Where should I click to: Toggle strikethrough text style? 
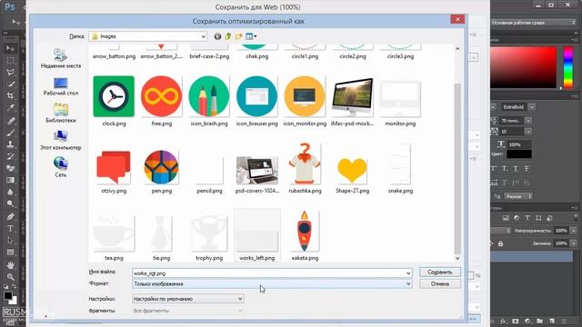click(x=527, y=169)
